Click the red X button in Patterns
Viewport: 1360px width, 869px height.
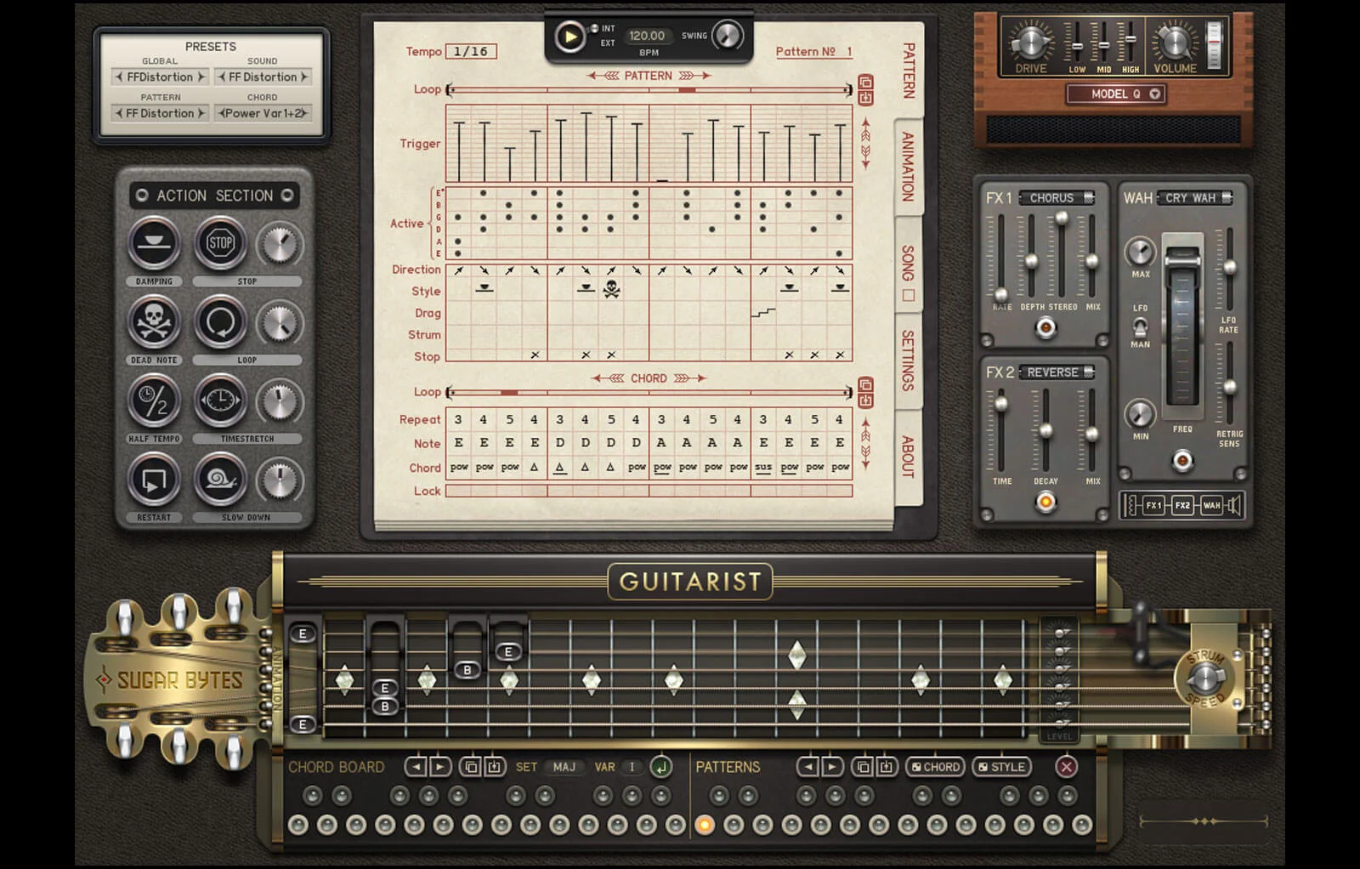(1066, 767)
